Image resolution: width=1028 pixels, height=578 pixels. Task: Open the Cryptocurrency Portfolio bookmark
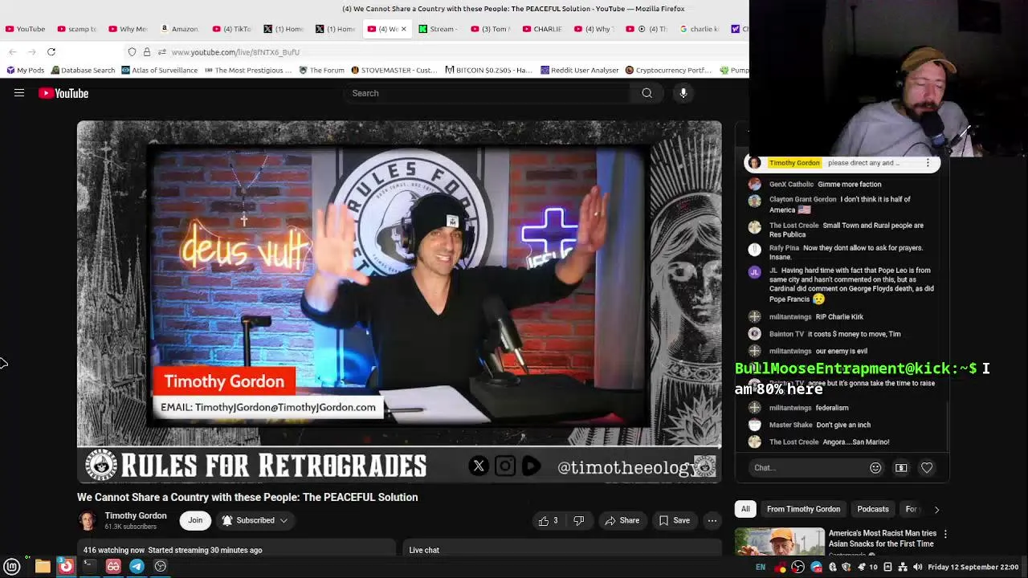coord(670,70)
